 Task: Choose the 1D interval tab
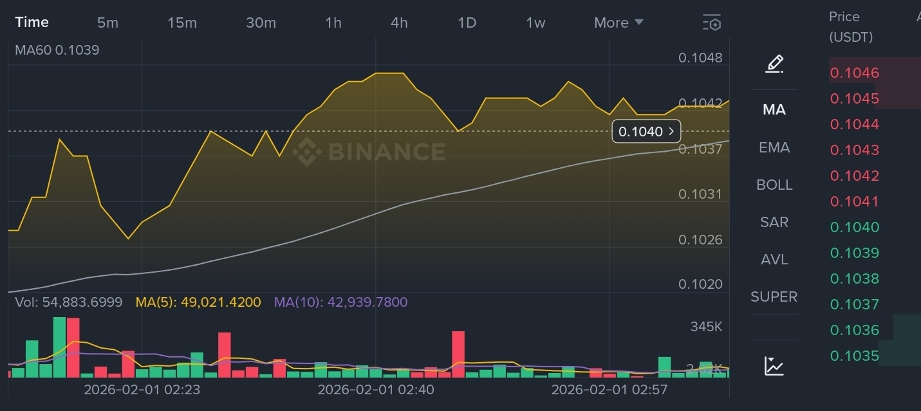click(x=467, y=23)
